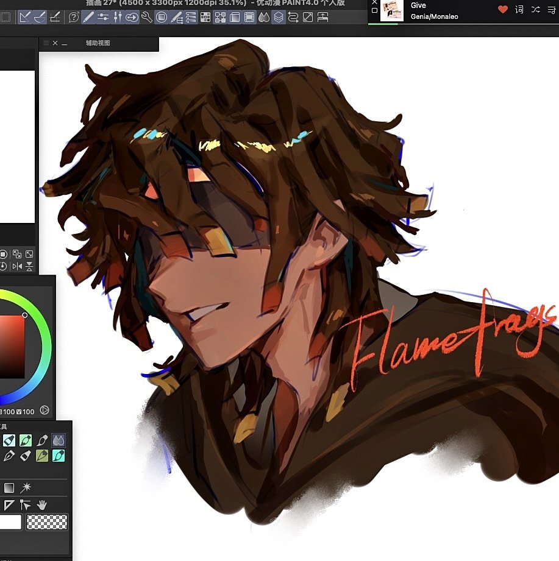
Task: Click the rotate reset circular icon
Action: 3,266
